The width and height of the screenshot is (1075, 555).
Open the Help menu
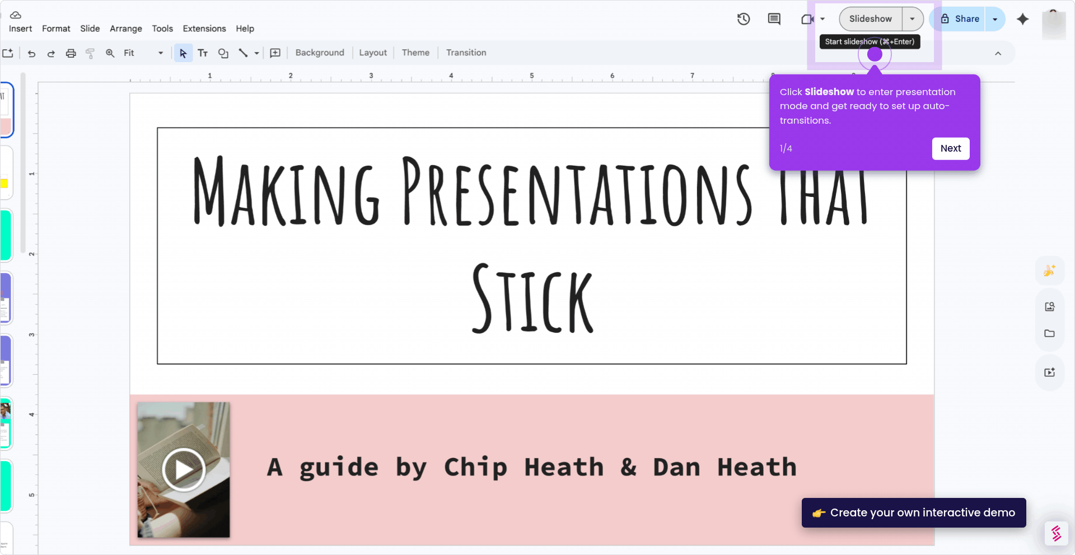[x=245, y=29]
